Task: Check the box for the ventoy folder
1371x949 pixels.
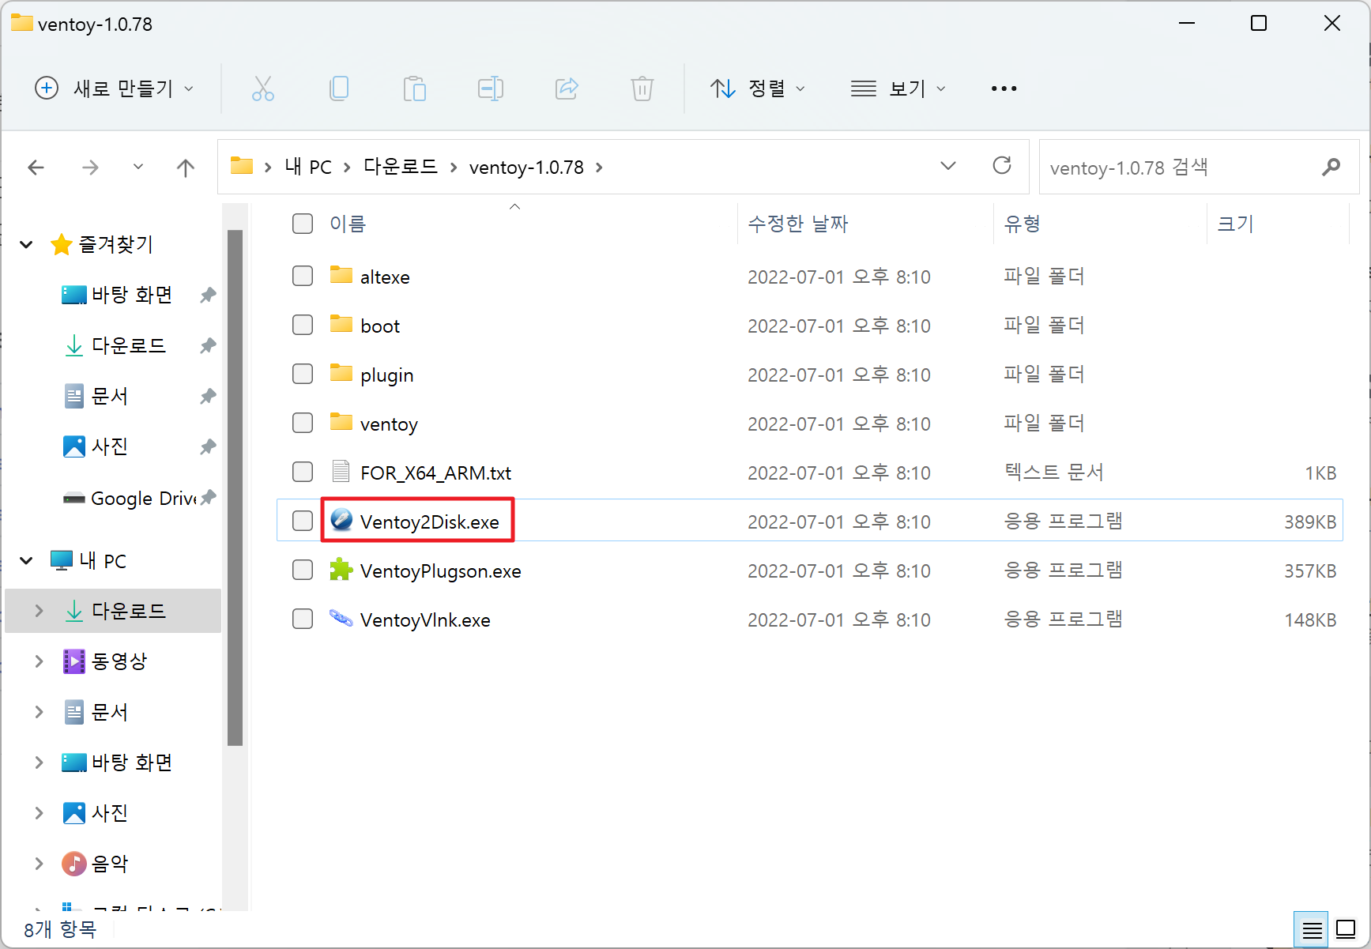Action: (x=303, y=423)
